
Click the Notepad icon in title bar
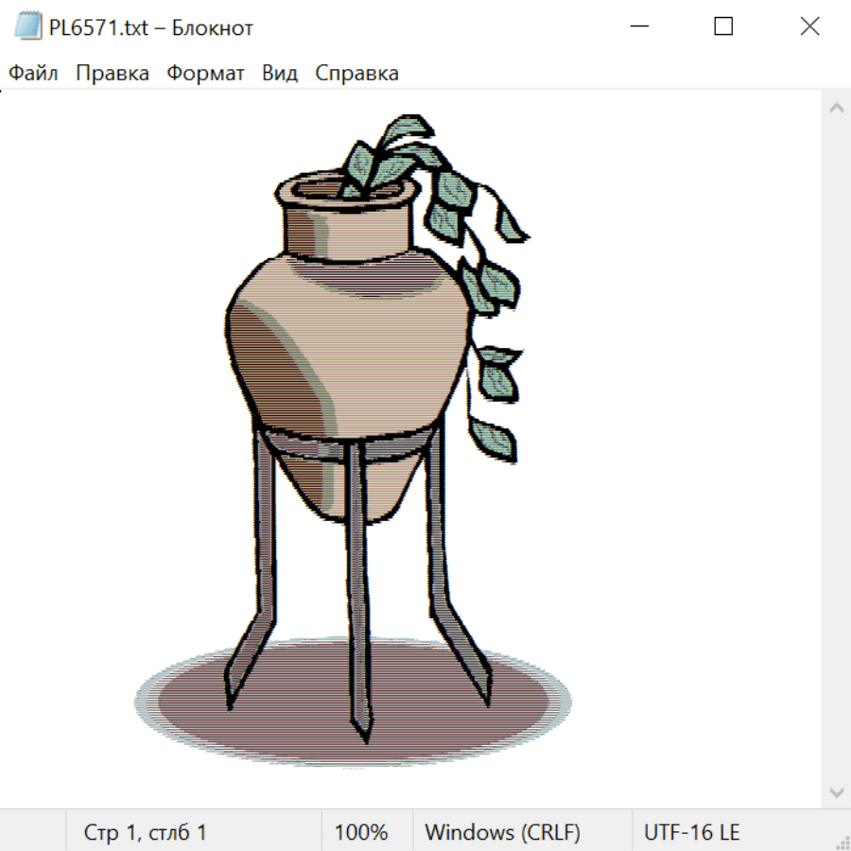coord(27,26)
